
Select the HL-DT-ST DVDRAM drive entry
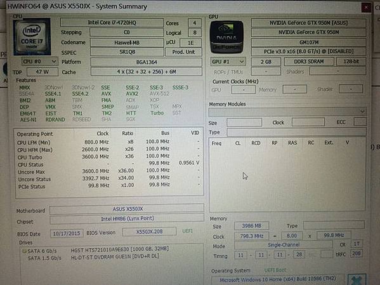[115, 256]
